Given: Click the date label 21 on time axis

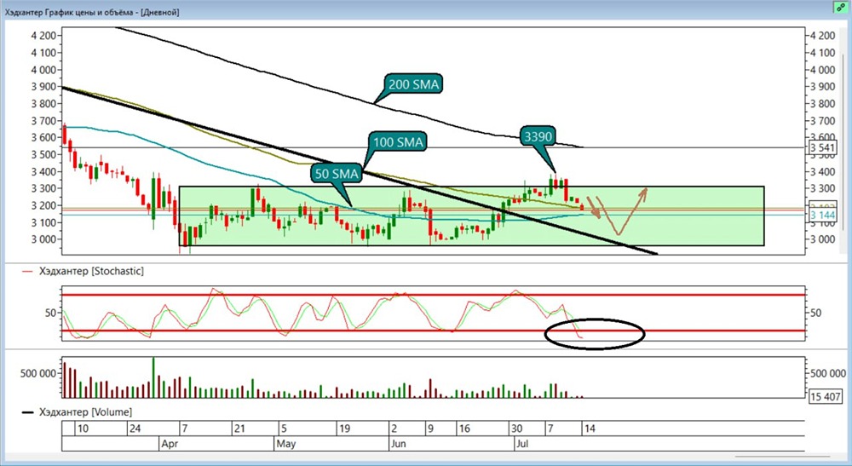Looking at the screenshot, I should coord(239,429).
